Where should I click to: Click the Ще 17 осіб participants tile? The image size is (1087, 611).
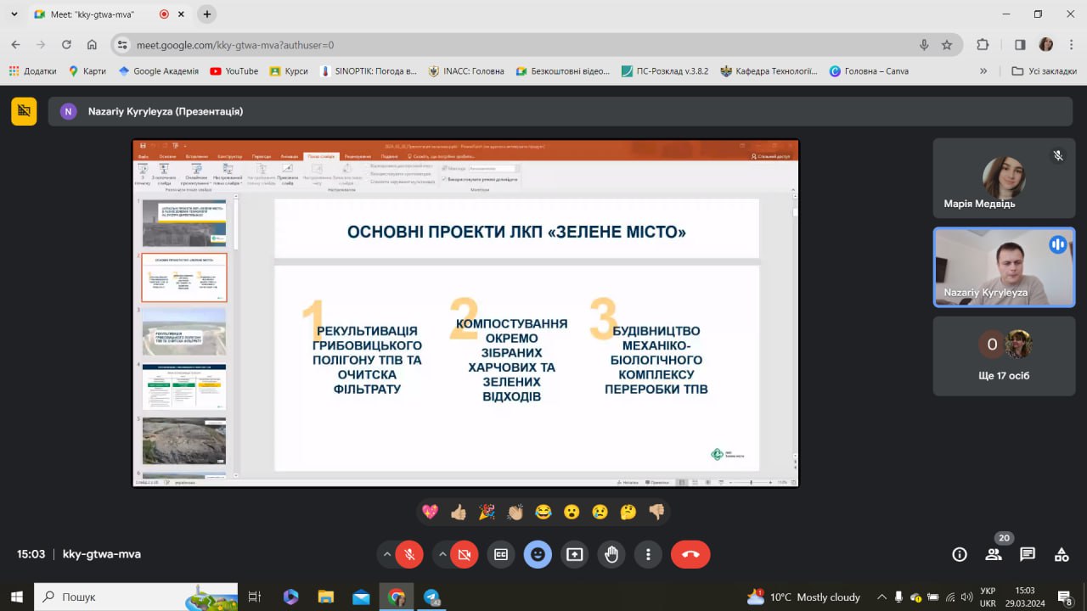[1004, 356]
